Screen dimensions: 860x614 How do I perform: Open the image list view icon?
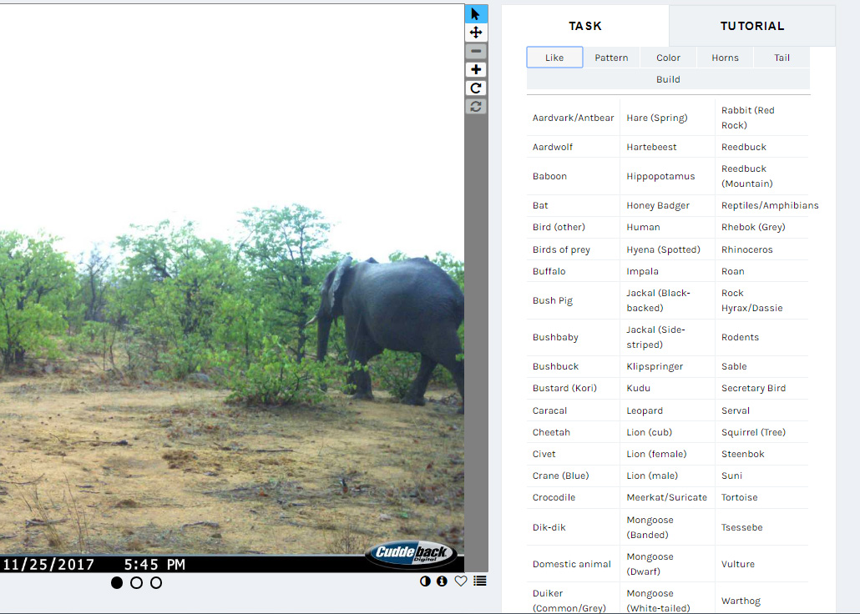(x=479, y=581)
